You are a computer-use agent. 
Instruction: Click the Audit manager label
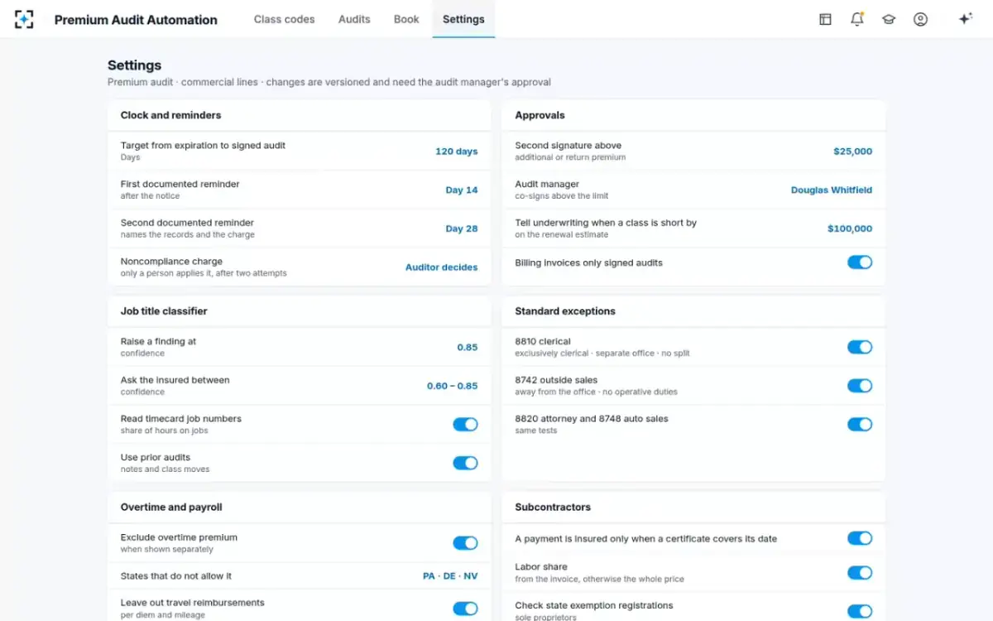[x=547, y=184]
